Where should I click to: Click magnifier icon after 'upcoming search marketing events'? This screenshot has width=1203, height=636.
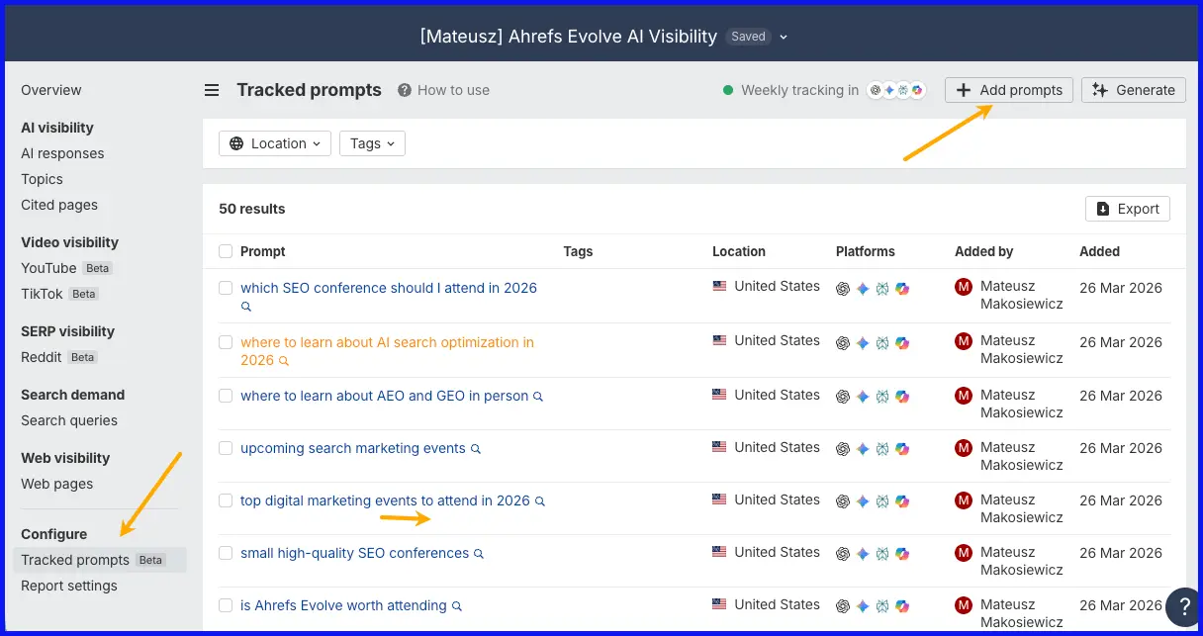pos(475,449)
